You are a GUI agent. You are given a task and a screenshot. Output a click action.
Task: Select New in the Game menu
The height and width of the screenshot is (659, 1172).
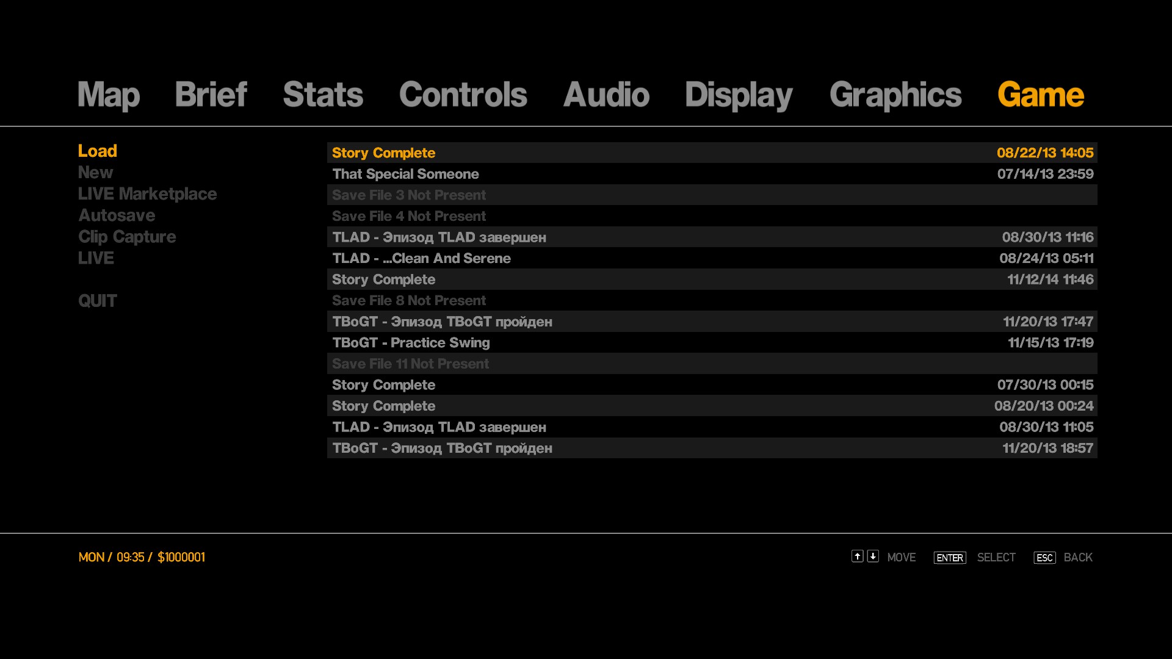(96, 173)
